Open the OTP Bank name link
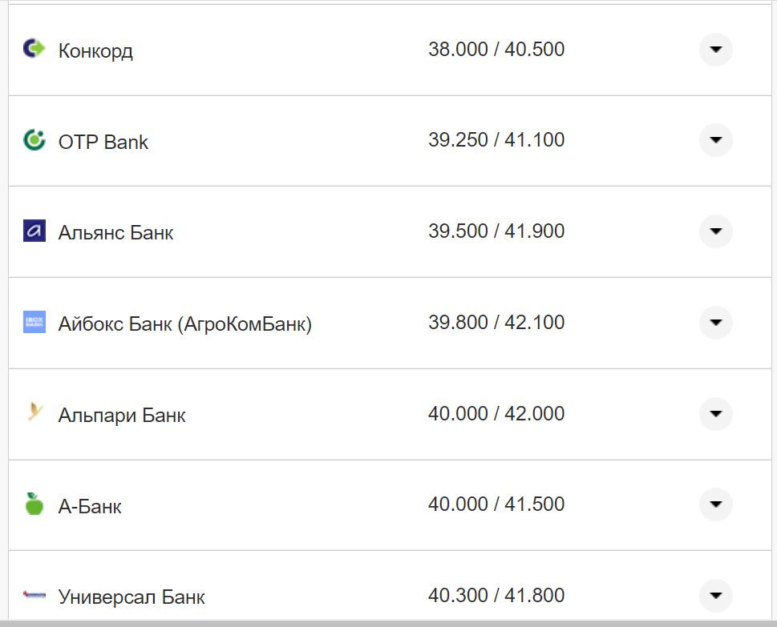Screen dimensions: 777x627 tap(103, 143)
